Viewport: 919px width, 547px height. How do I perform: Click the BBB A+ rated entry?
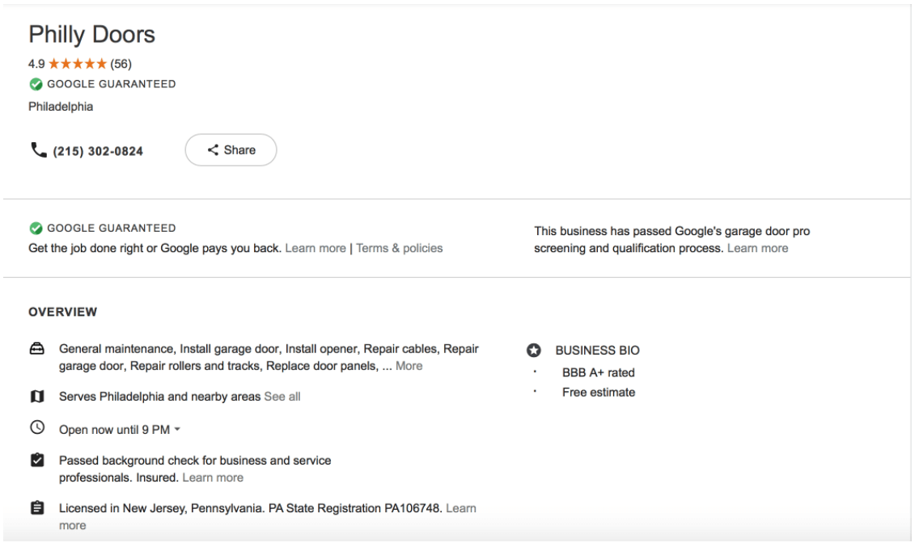click(599, 372)
